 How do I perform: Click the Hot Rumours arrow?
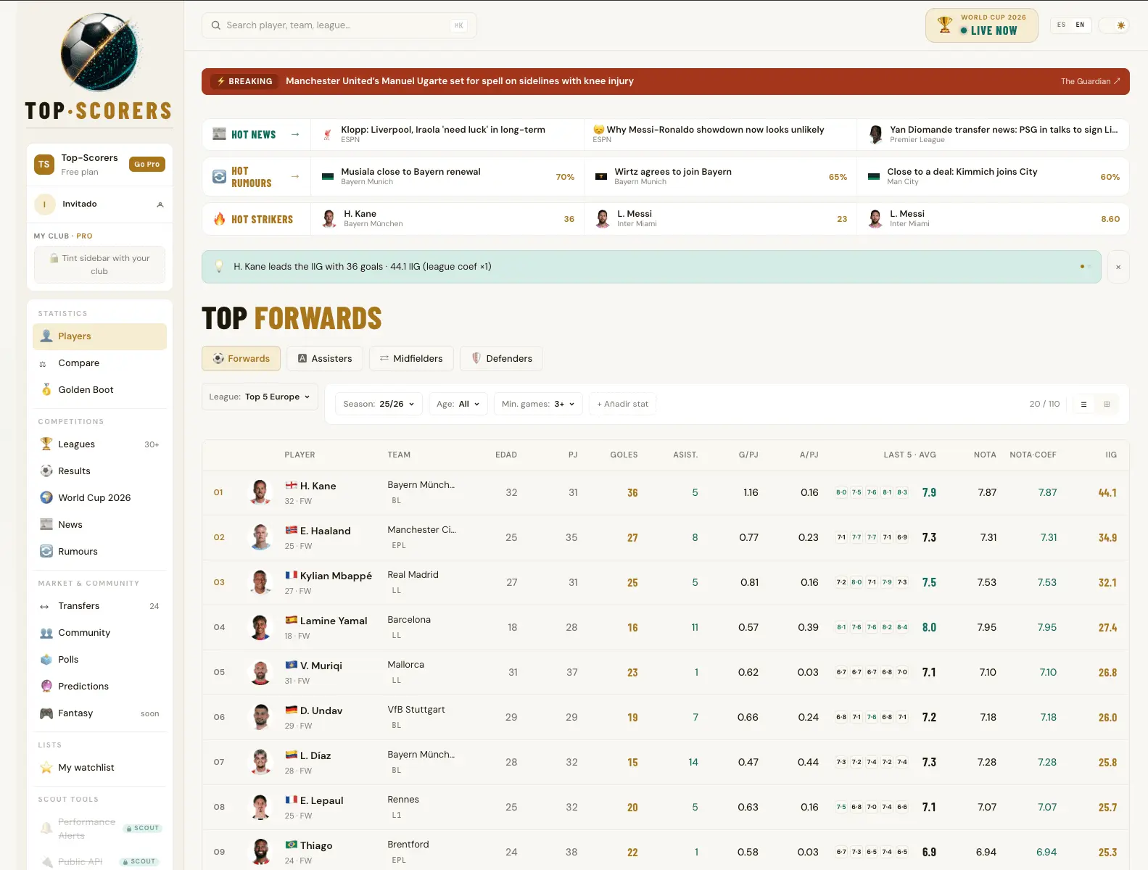pyautogui.click(x=295, y=176)
